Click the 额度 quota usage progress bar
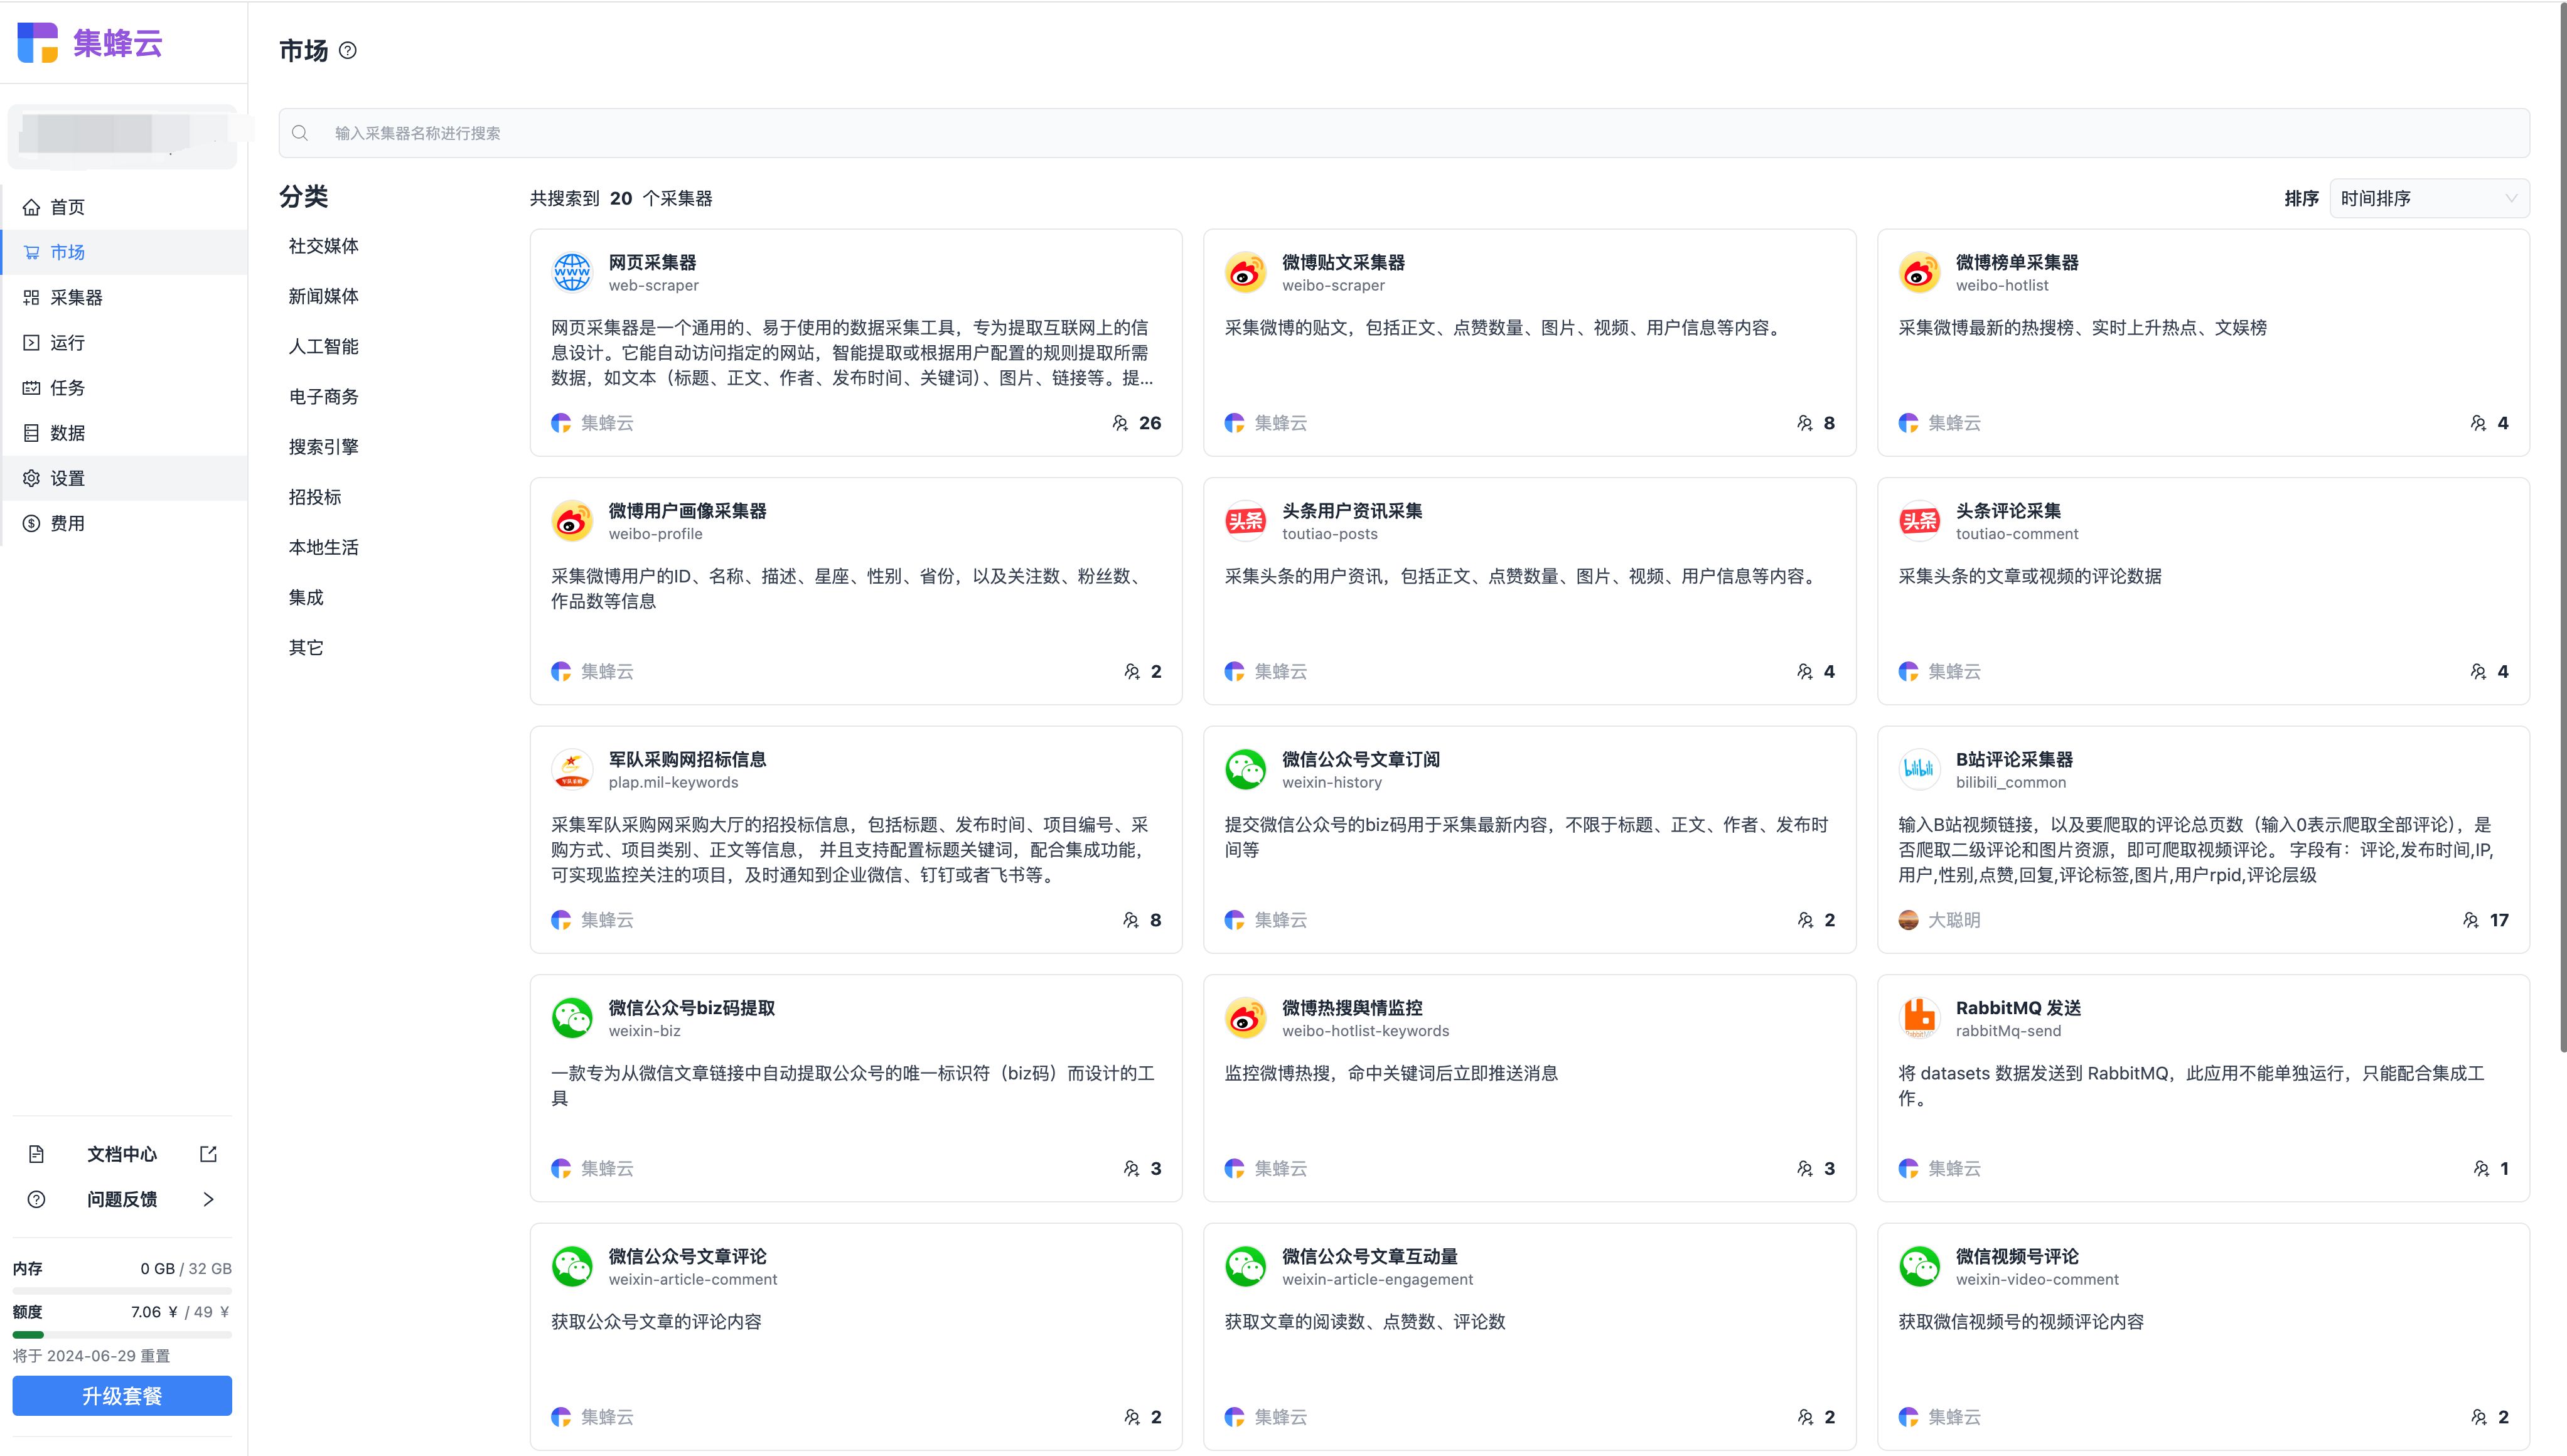This screenshot has height=1456, width=2567. pyautogui.click(x=122, y=1335)
